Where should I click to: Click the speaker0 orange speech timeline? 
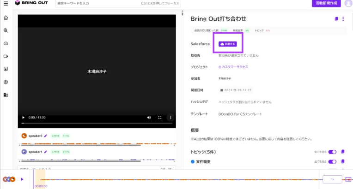coord(97,143)
